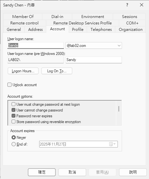Image resolution: width=149 pixels, height=179 pixels.
Task: Check the Unlock account box
Action: [x=9, y=85]
